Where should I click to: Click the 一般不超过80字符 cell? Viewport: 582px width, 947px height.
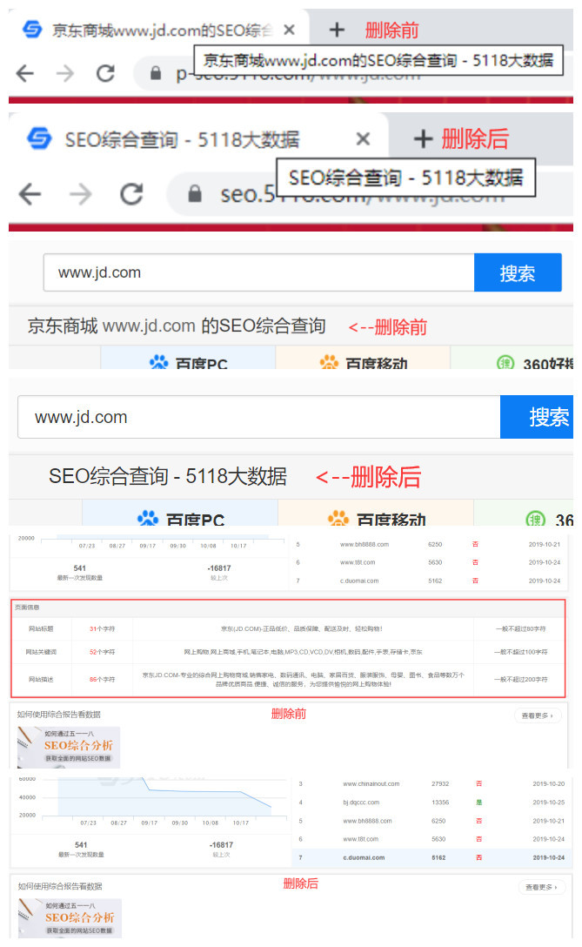tap(520, 628)
